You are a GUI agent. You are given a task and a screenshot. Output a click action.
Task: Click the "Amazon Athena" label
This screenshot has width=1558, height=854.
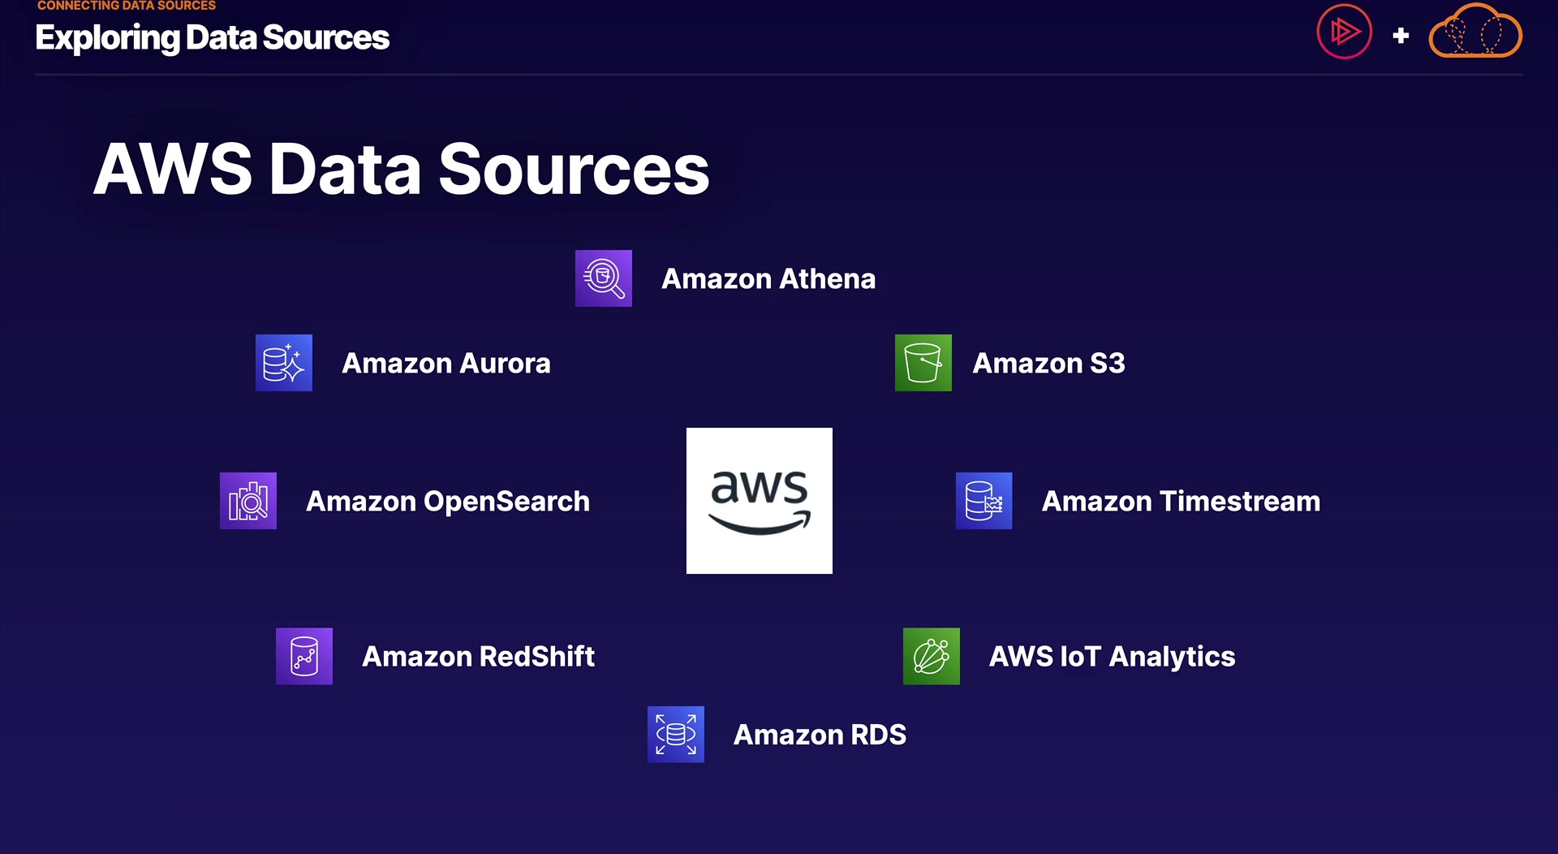(x=768, y=279)
